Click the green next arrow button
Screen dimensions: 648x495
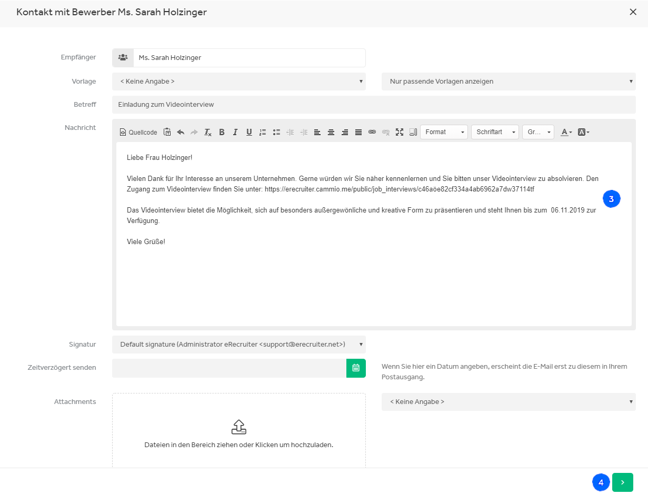point(623,482)
